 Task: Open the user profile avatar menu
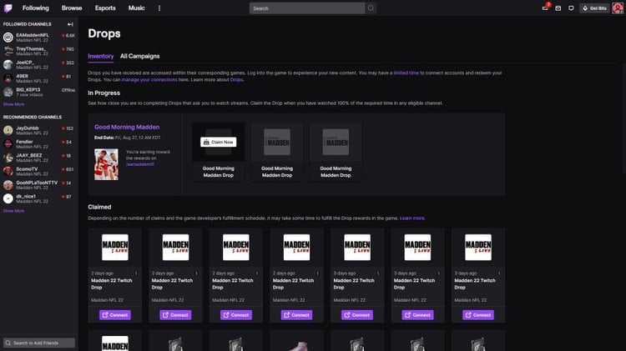click(616, 8)
